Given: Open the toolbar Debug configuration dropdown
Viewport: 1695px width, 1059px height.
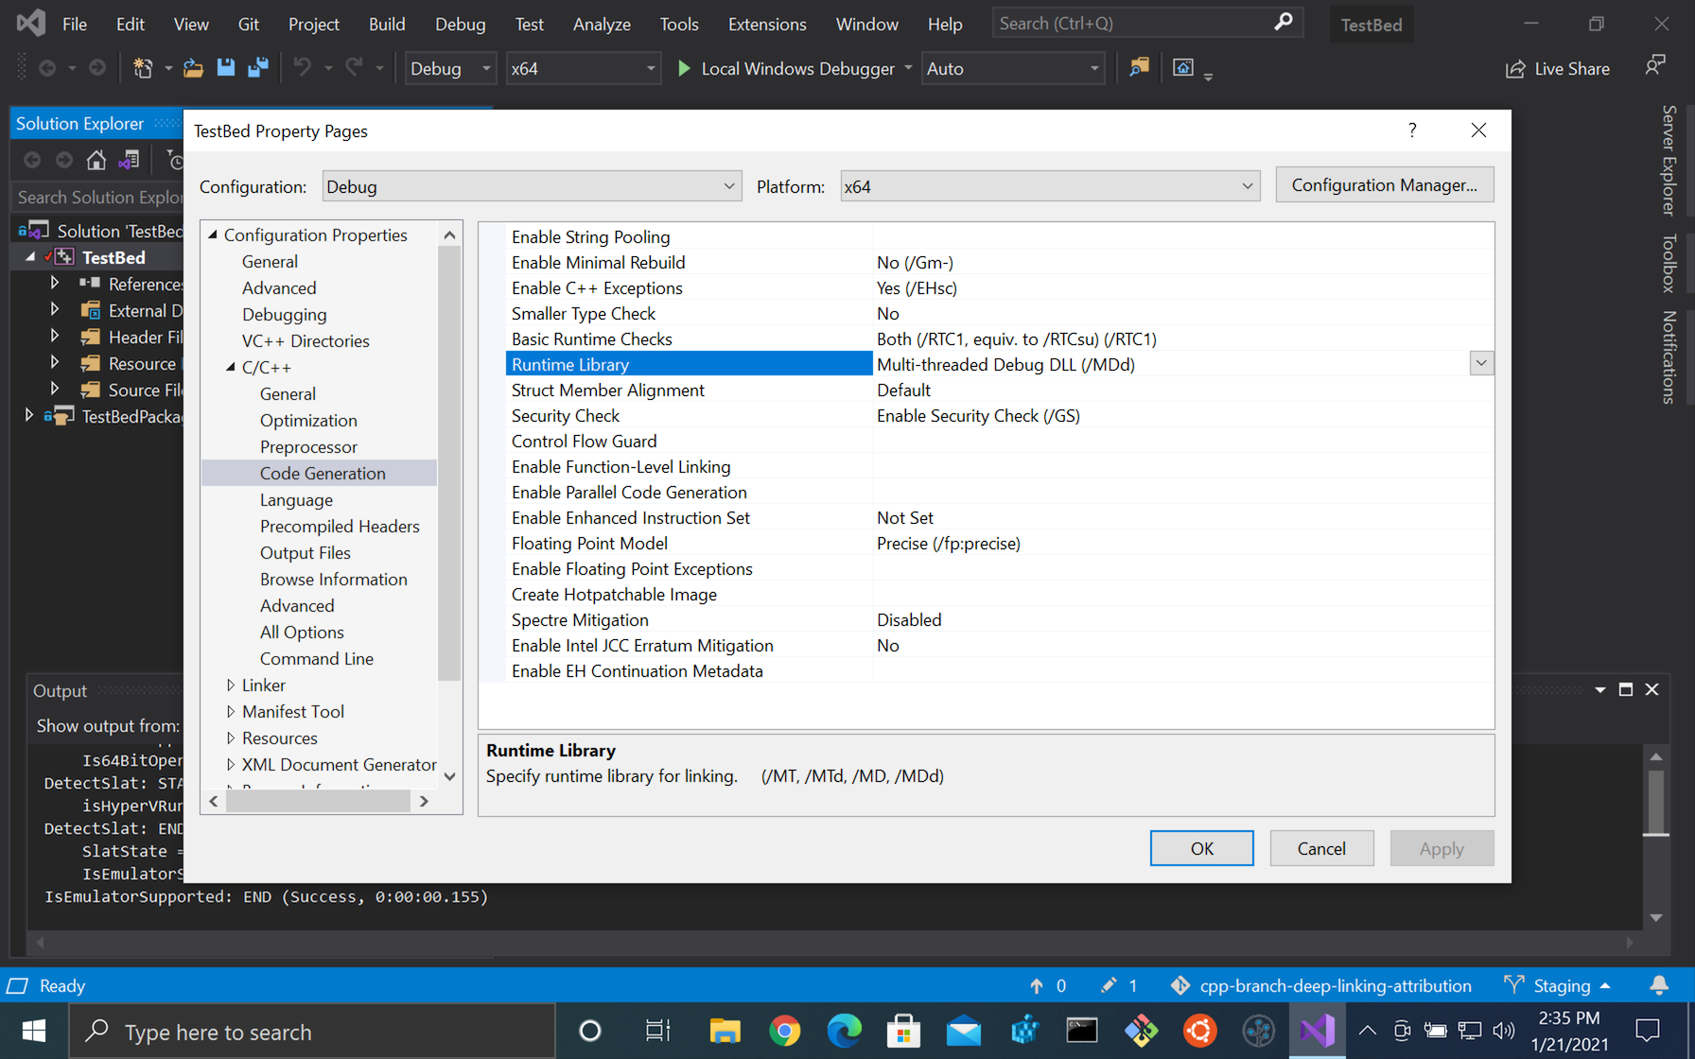Looking at the screenshot, I should [x=450, y=68].
